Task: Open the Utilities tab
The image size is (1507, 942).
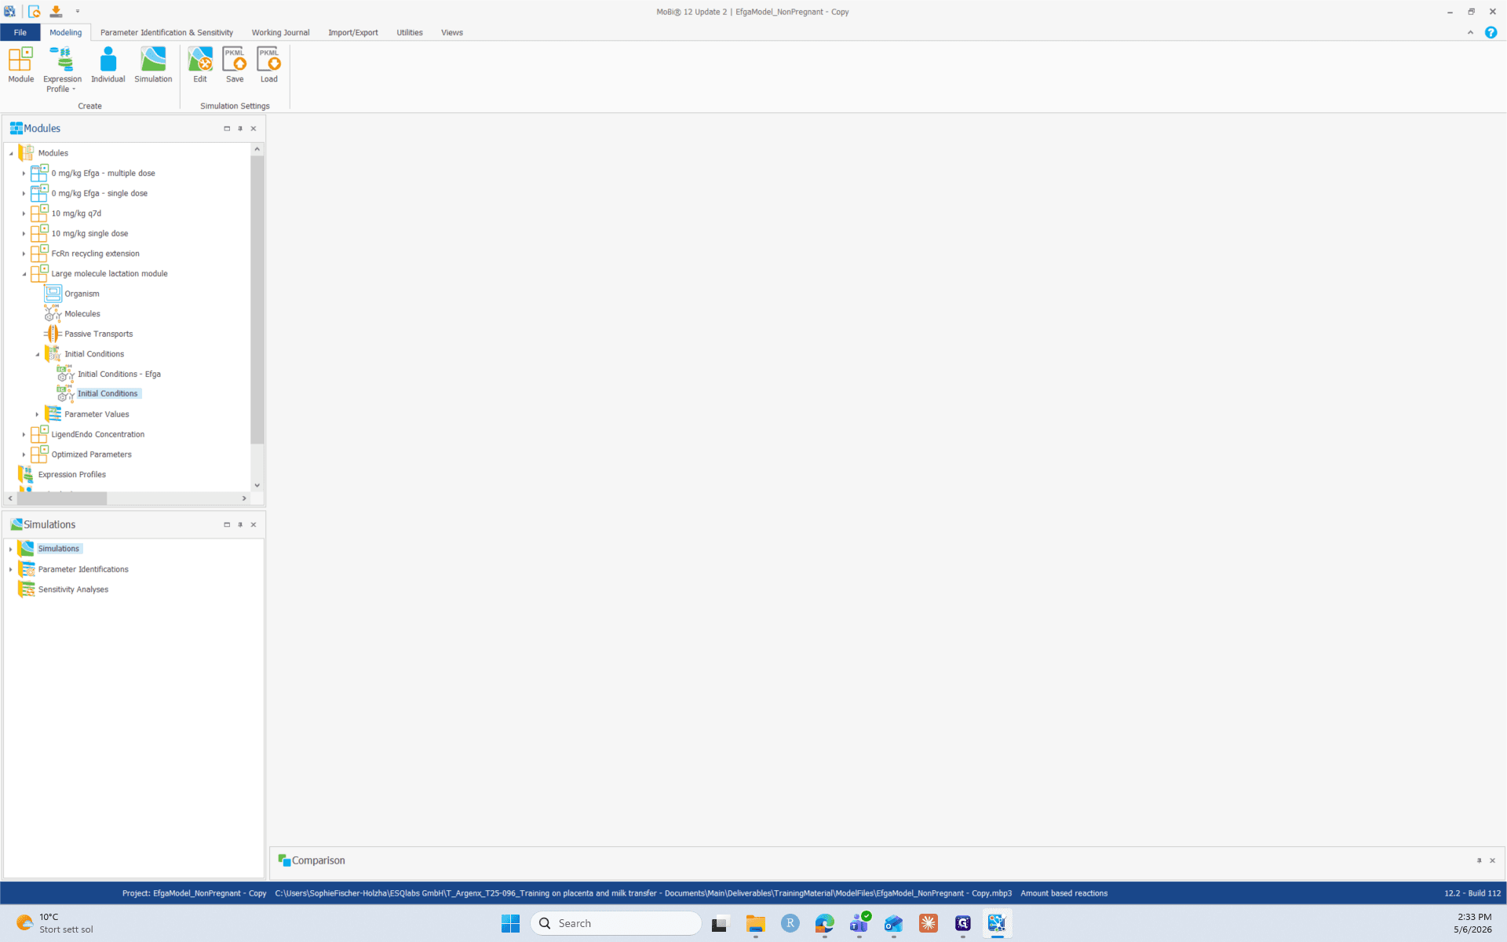Action: (410, 32)
